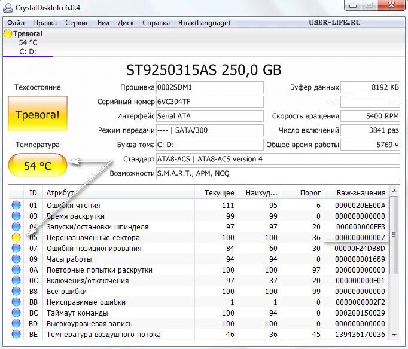Screen dimensions: 408x349
Task: Select the Таймаут команды row
Action: pyautogui.click(x=199, y=313)
